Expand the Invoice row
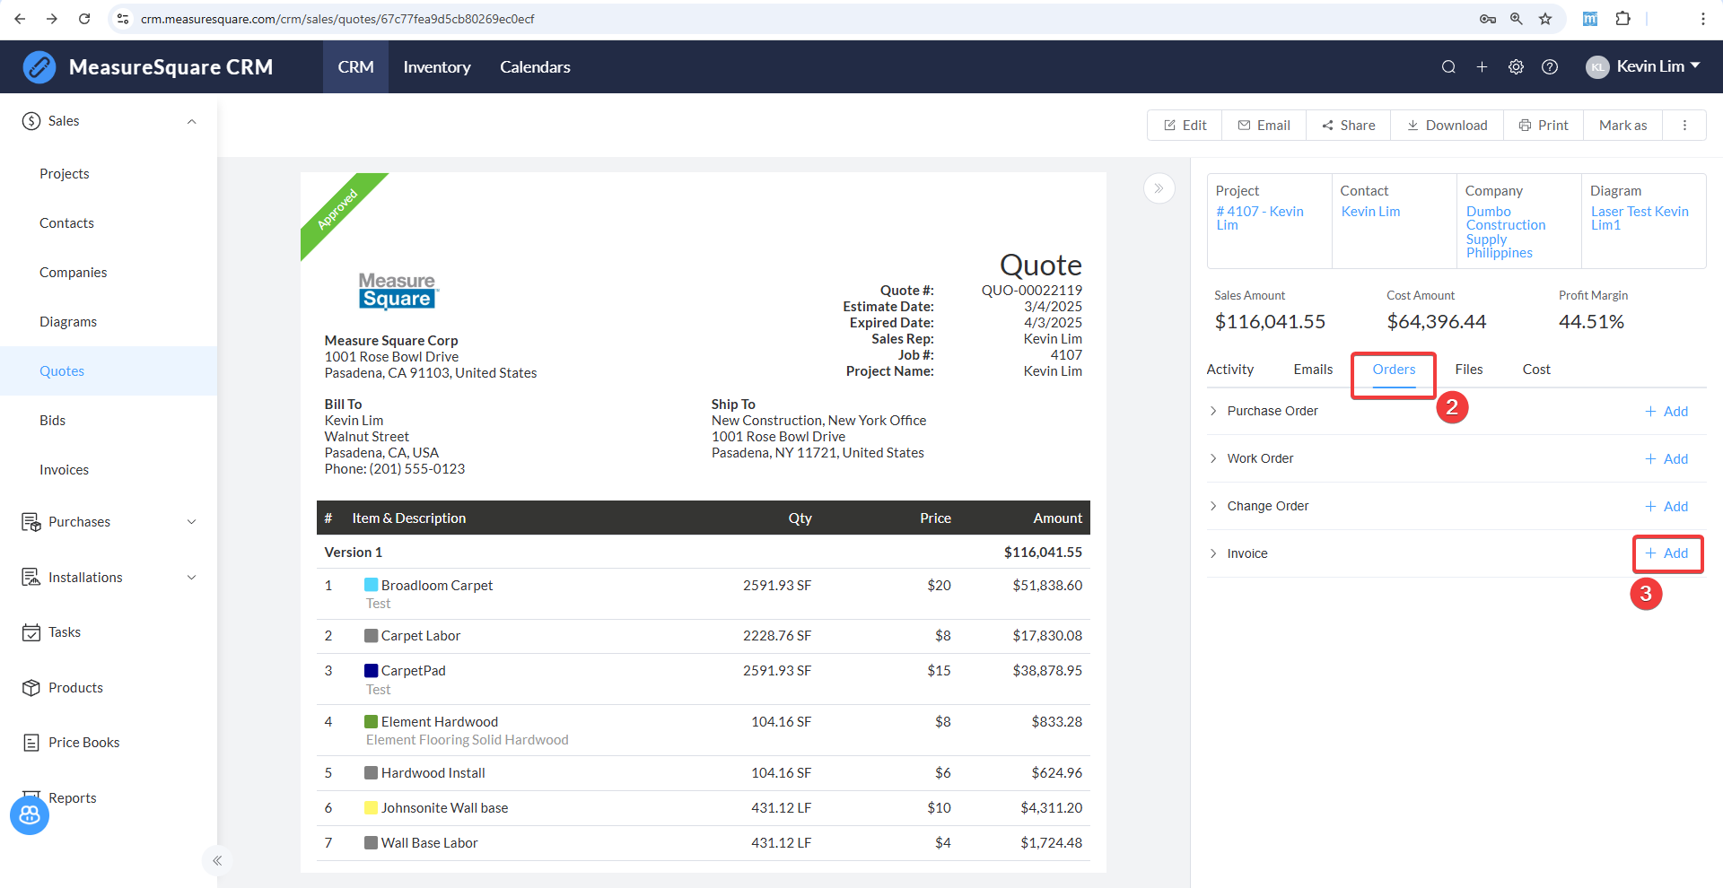This screenshot has width=1723, height=888. pos(1213,553)
